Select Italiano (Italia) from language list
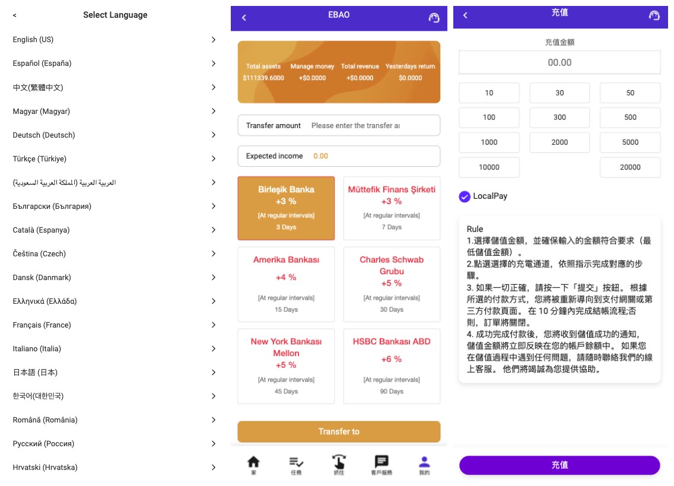The image size is (674, 486). [x=37, y=348]
